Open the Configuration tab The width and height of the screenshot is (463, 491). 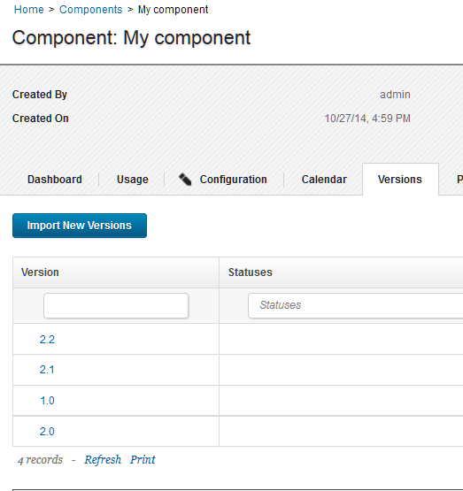pos(234,180)
